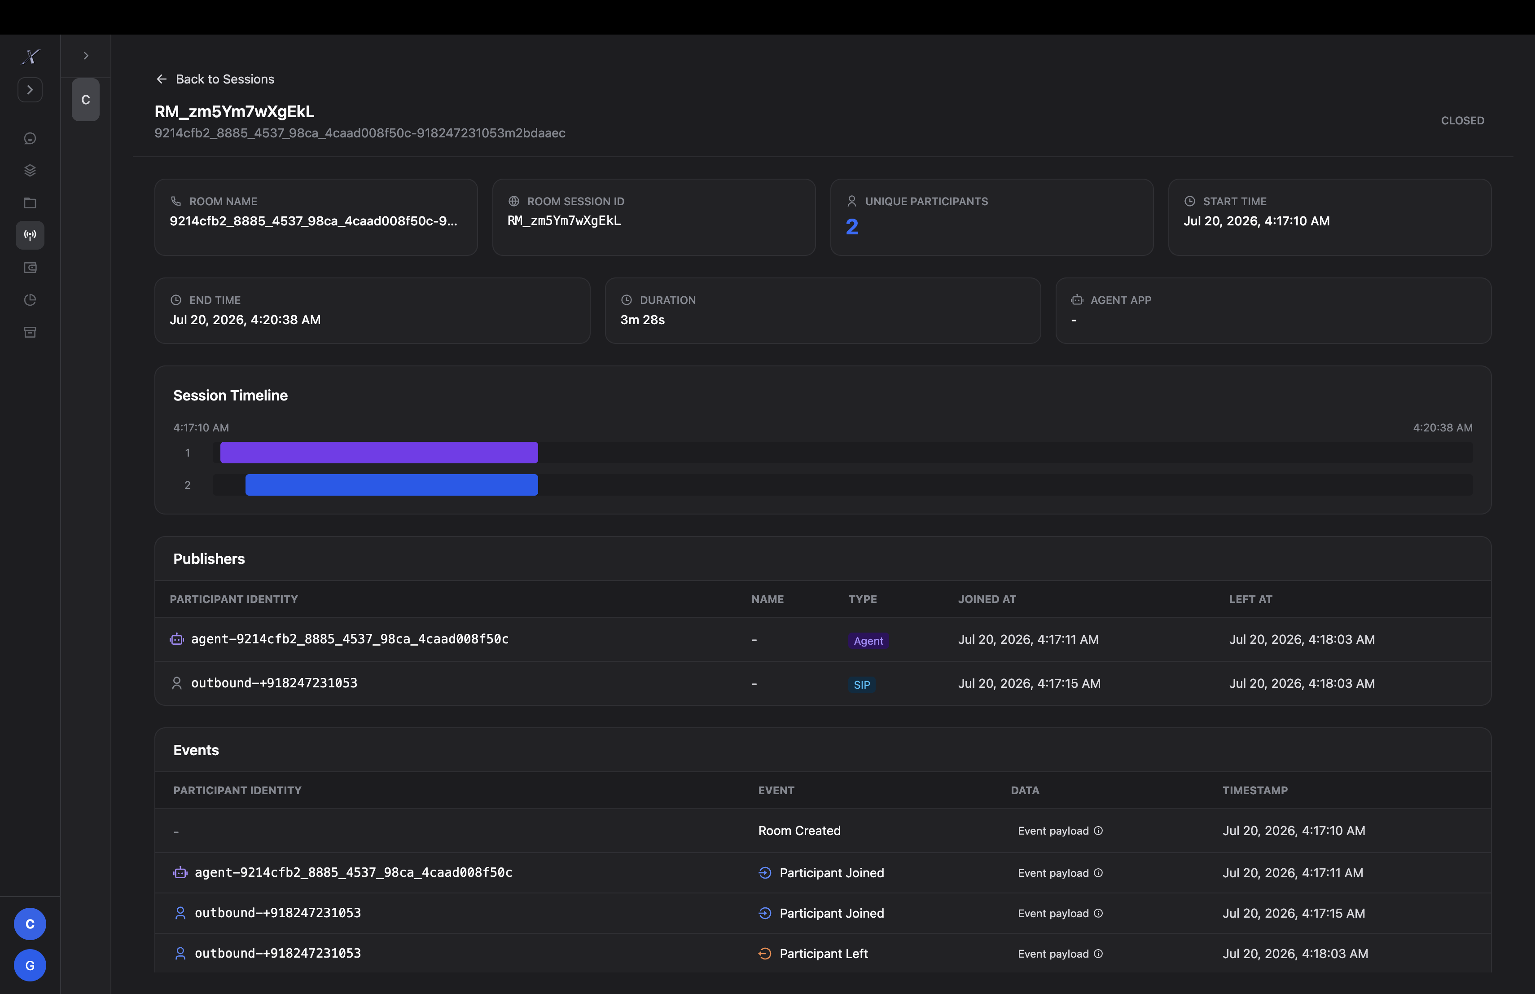Click the info icon in Participant Left payload
The width and height of the screenshot is (1535, 994).
(1098, 953)
